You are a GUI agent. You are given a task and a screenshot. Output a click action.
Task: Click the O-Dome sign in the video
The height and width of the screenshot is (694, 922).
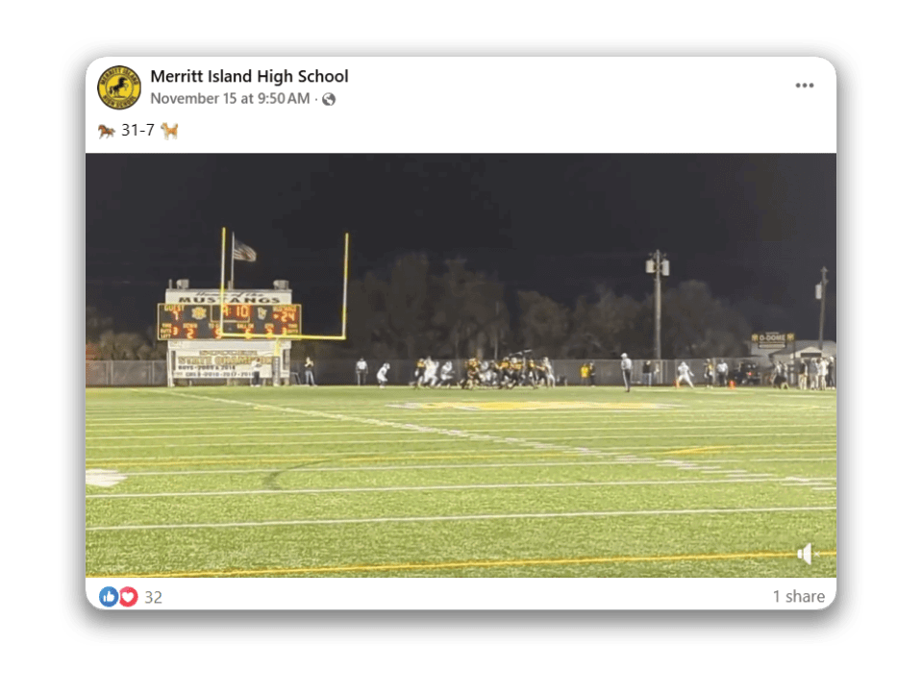tap(772, 337)
